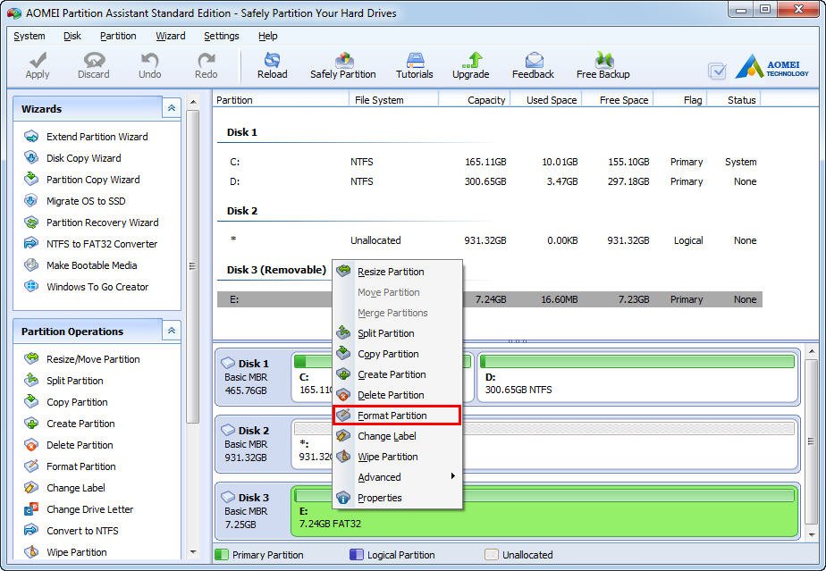Collapse the Partition Operations panel chevron
Viewport: 826px width, 571px height.
[x=172, y=332]
